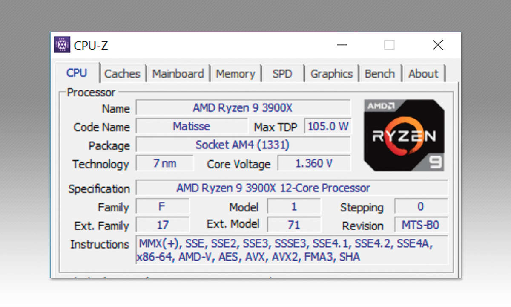Switch to the Caches tab

(122, 74)
